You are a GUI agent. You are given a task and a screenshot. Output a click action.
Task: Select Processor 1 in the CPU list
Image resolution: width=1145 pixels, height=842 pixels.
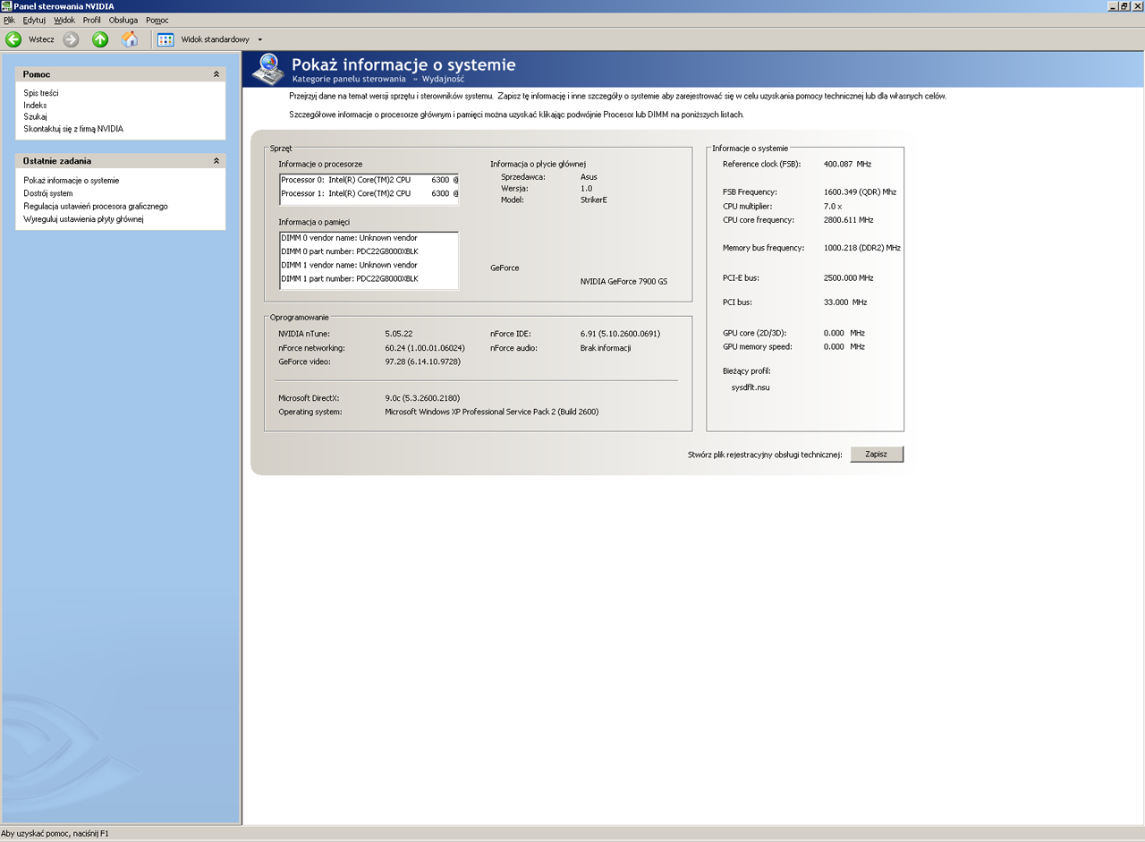click(369, 193)
